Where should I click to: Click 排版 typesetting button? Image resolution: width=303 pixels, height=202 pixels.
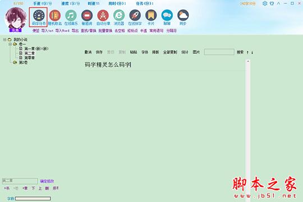(155, 52)
